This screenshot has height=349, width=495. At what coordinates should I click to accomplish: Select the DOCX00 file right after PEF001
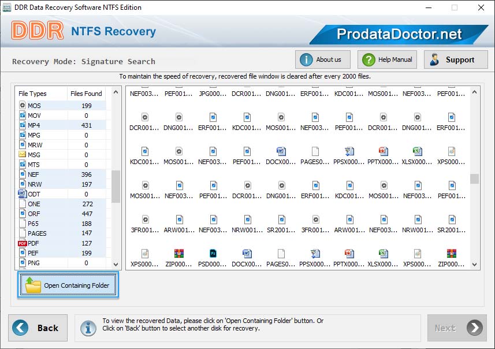tap(281, 151)
